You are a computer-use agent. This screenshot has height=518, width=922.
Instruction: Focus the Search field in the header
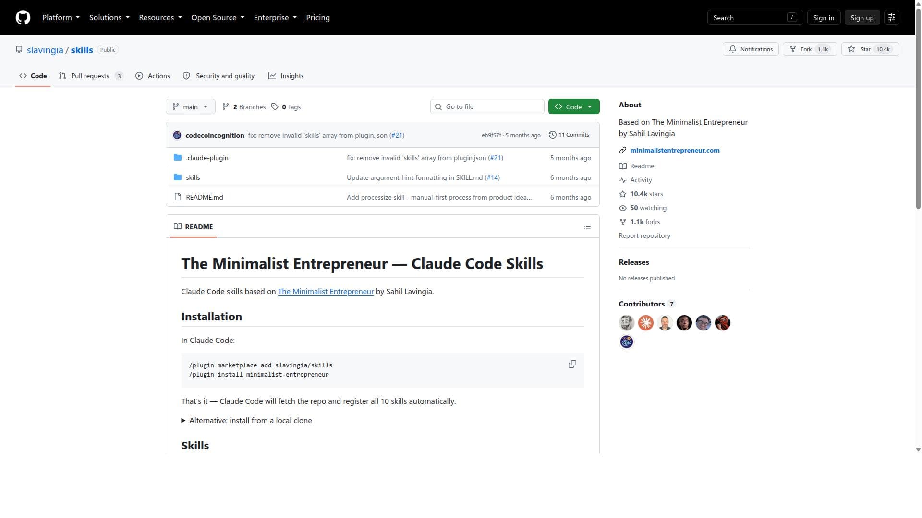click(x=755, y=18)
